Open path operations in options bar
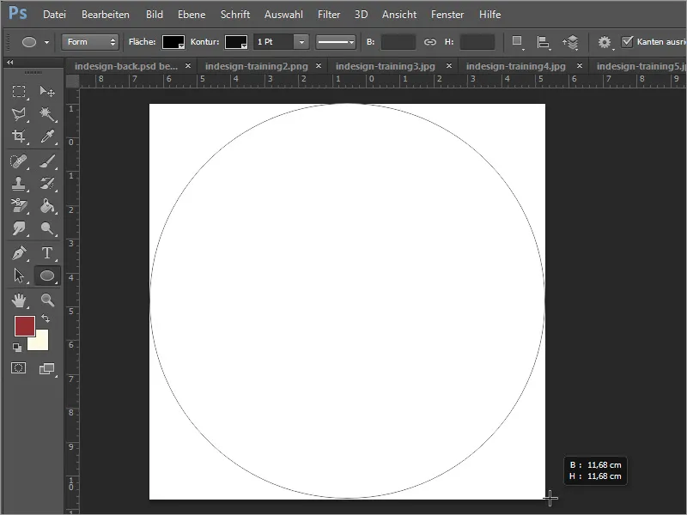Screen dimensions: 687x515 [518, 42]
